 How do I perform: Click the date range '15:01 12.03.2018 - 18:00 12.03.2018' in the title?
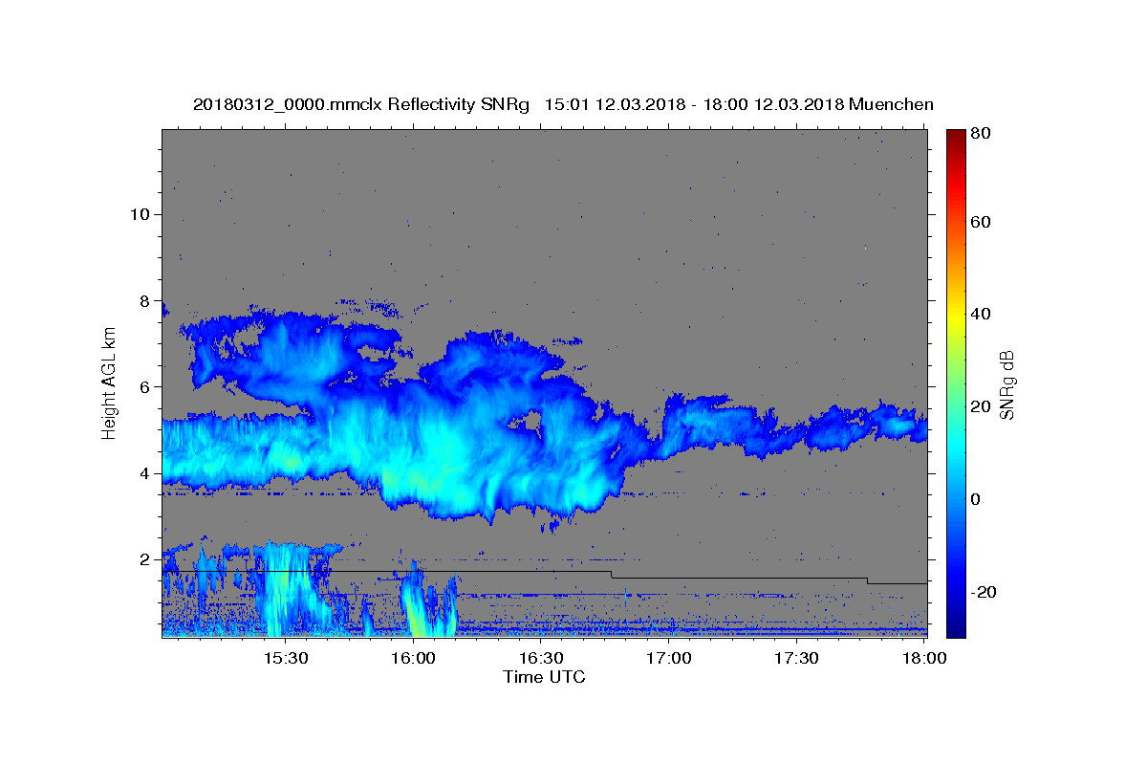[692, 104]
